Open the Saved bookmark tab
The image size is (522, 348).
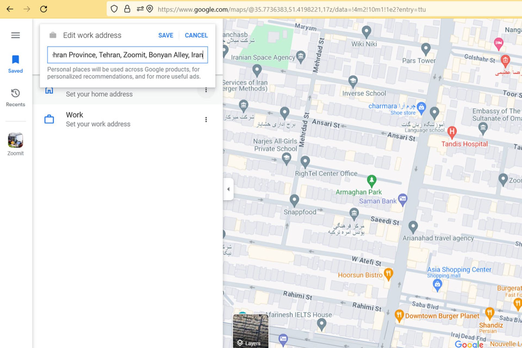15,64
